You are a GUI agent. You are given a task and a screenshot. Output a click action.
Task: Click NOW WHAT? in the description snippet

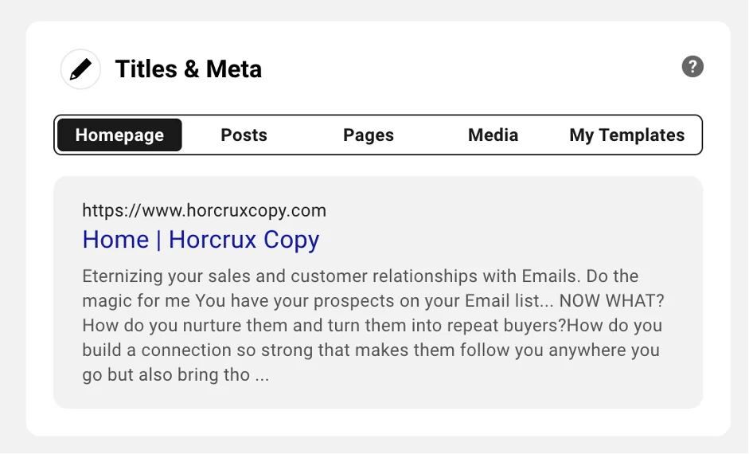point(611,301)
